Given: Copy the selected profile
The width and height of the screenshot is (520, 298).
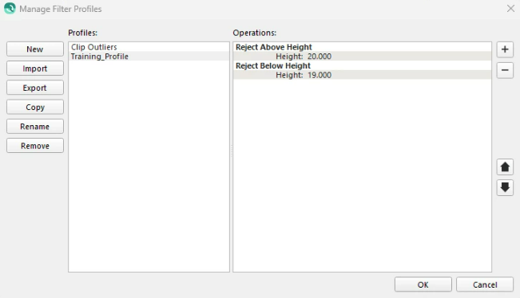Looking at the screenshot, I should [x=35, y=107].
